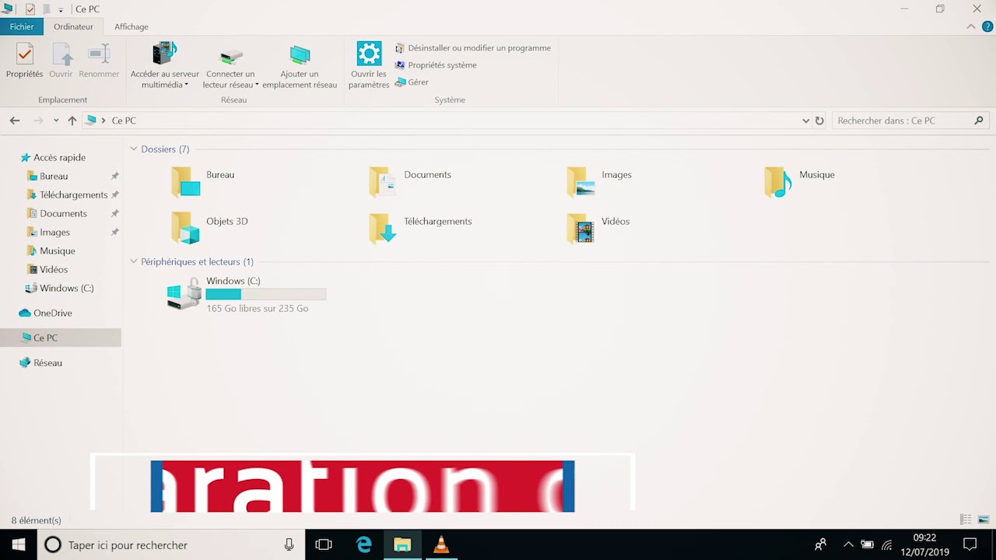Click the taskbar microphone icon
The image size is (996, 560).
click(289, 545)
